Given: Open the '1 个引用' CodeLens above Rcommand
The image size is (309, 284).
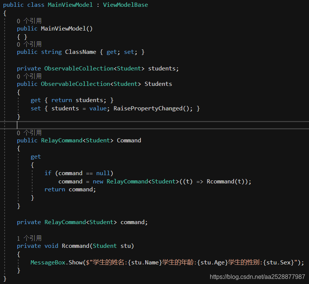Looking at the screenshot, I should [29, 238].
